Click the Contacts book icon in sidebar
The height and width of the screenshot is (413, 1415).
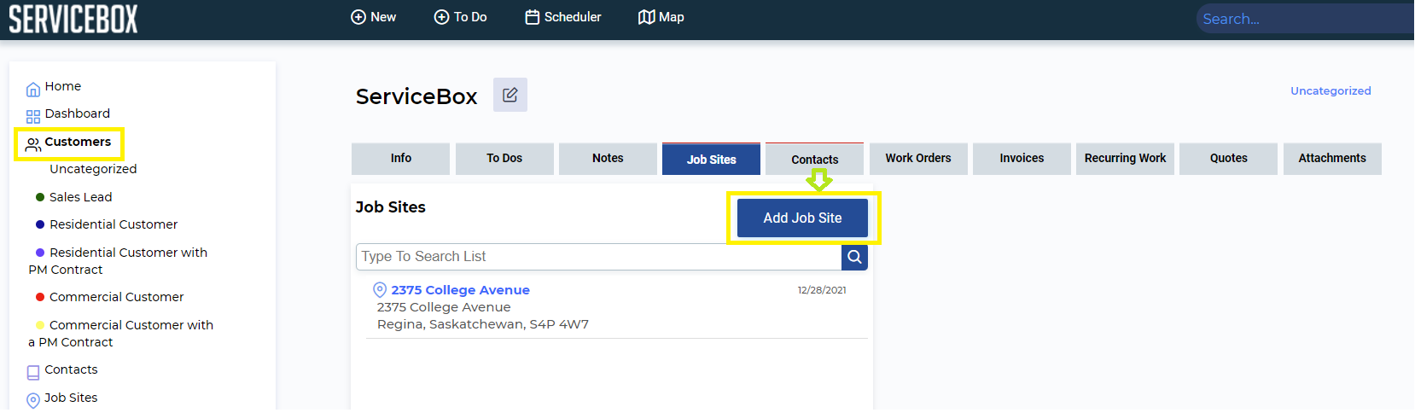33,372
